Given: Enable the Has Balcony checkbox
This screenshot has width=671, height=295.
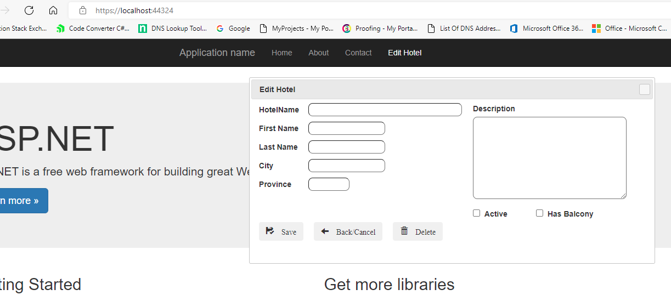Looking at the screenshot, I should point(540,213).
